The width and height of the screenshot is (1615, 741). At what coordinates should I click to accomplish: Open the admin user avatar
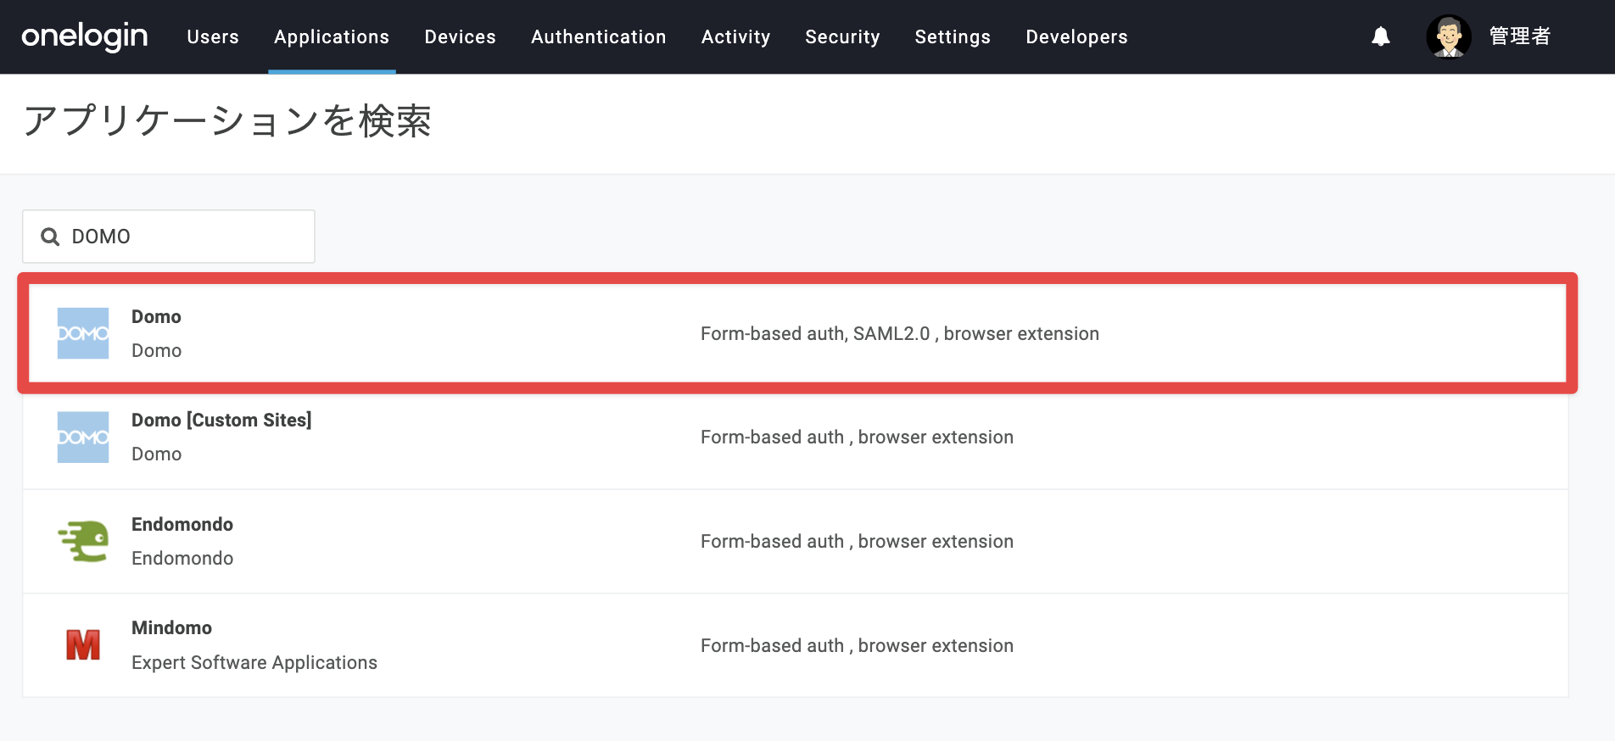(x=1449, y=36)
